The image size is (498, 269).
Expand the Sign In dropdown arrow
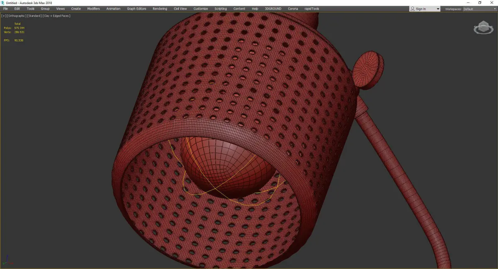438,9
